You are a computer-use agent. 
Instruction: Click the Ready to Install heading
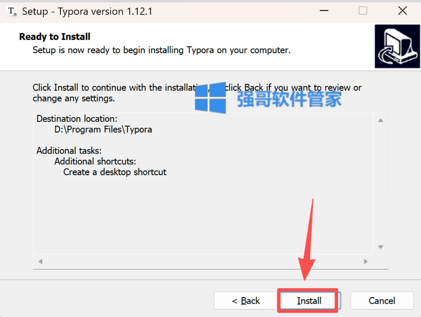[x=55, y=37]
